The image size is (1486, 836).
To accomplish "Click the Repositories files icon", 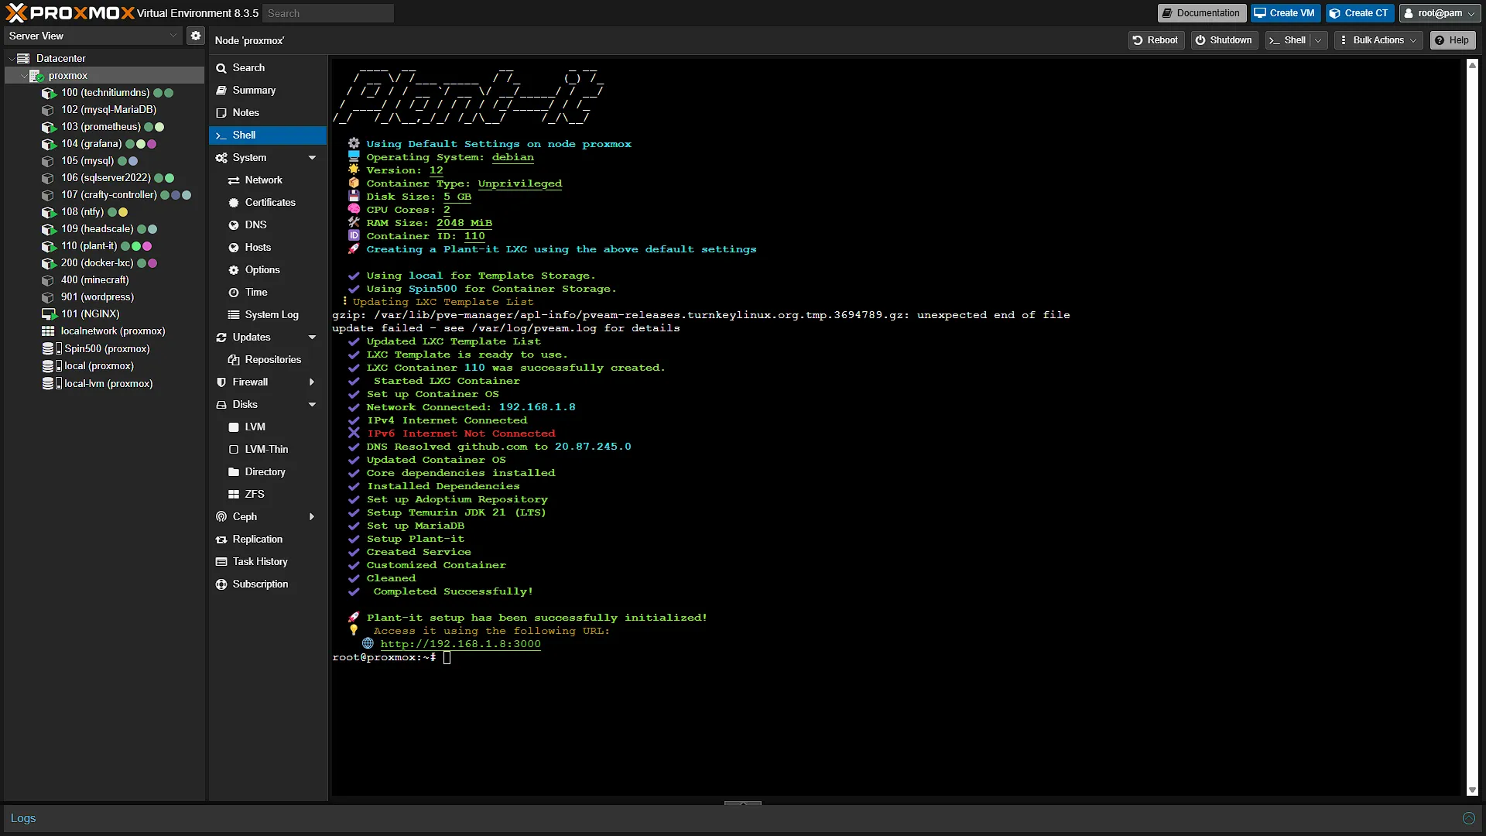I will pyautogui.click(x=234, y=360).
